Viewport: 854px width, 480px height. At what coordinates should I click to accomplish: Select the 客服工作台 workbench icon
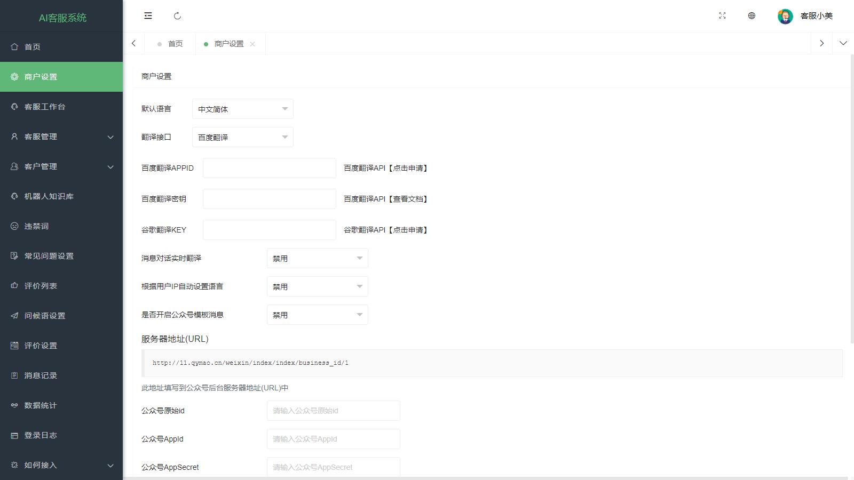coord(14,106)
